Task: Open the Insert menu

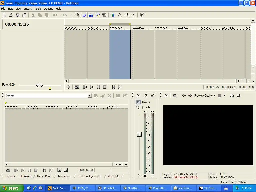Action: [28, 9]
